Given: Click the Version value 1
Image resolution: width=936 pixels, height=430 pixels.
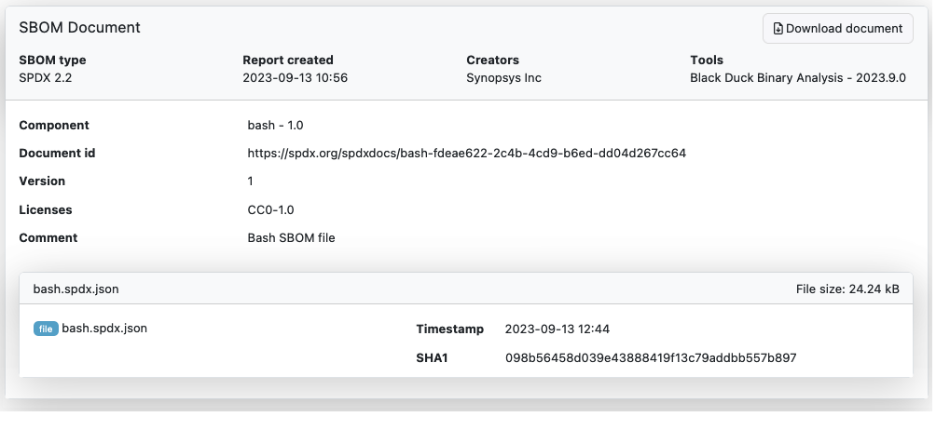Looking at the screenshot, I should click(x=250, y=181).
